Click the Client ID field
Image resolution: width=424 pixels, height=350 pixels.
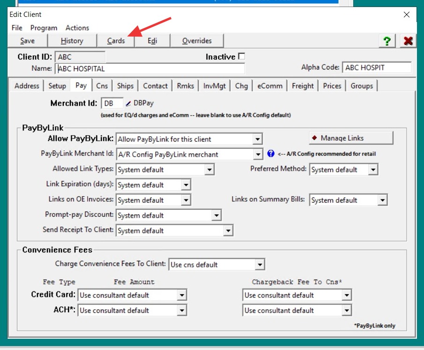(x=80, y=57)
